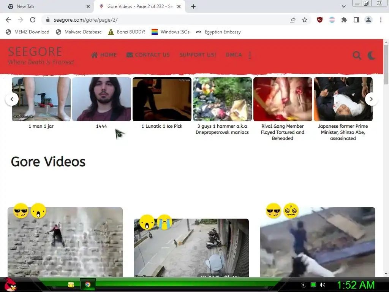Screen dimensions: 389x292
Task: Click the carousel next arrow
Action: click(x=371, y=99)
